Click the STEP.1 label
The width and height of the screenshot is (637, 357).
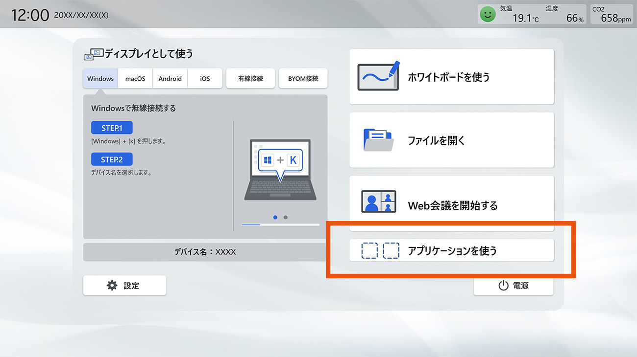pos(112,128)
